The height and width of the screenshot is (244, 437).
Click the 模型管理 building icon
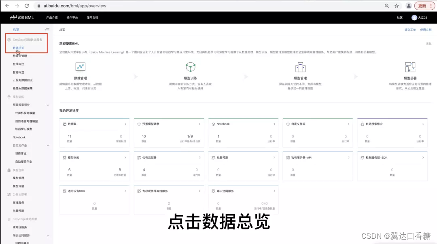(x=300, y=67)
